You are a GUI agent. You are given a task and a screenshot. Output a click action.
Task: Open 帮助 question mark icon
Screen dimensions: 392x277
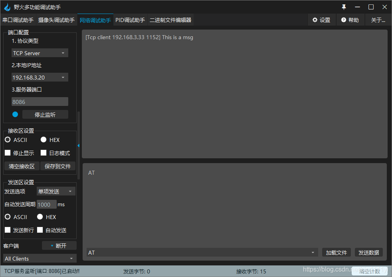[350, 20]
